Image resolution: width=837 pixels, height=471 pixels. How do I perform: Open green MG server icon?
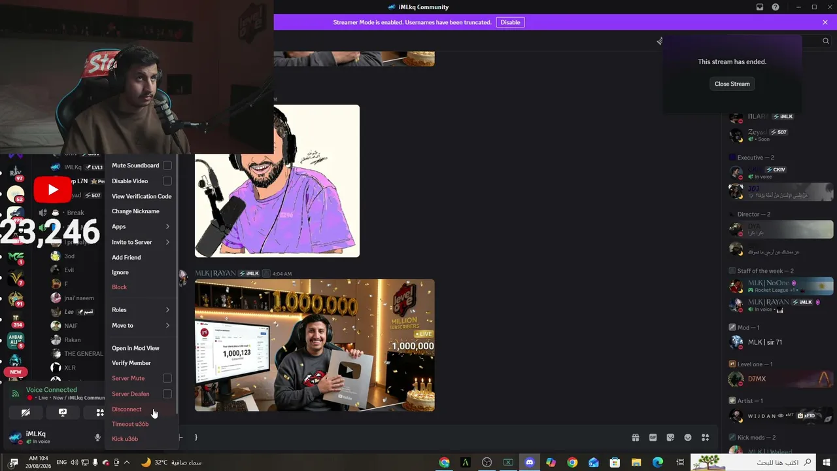(15, 256)
